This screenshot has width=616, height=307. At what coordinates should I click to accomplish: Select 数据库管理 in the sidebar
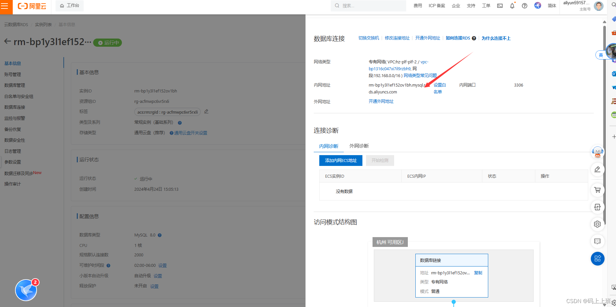(x=15, y=85)
